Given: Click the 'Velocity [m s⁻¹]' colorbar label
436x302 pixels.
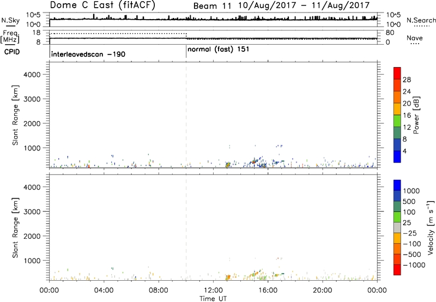Looking at the screenshot, I should pyautogui.click(x=431, y=227).
